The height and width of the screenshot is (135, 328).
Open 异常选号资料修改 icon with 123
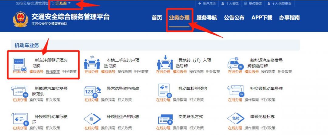pos(92,92)
